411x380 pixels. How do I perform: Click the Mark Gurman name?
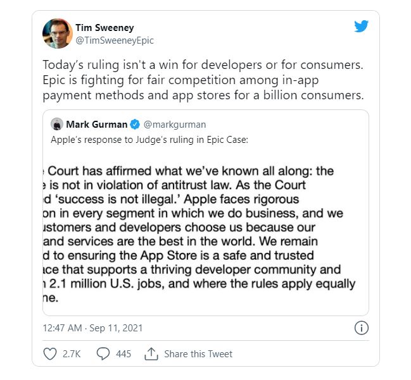(x=97, y=125)
